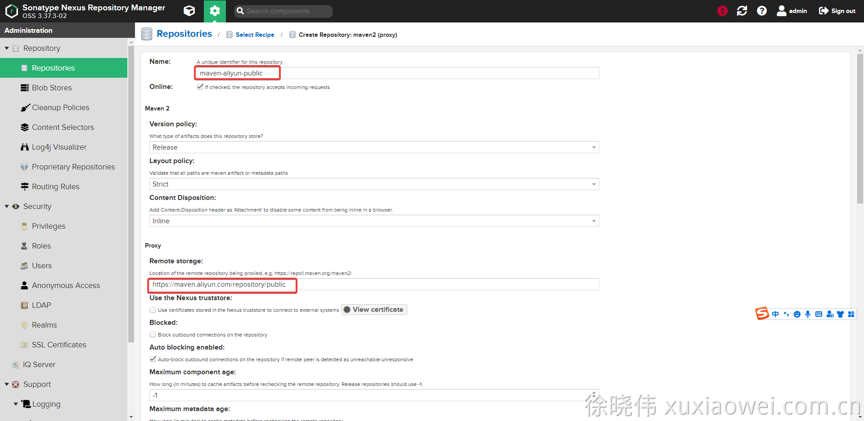
Task: Open the Content Disposition Inline dropdown
Action: pyautogui.click(x=374, y=221)
